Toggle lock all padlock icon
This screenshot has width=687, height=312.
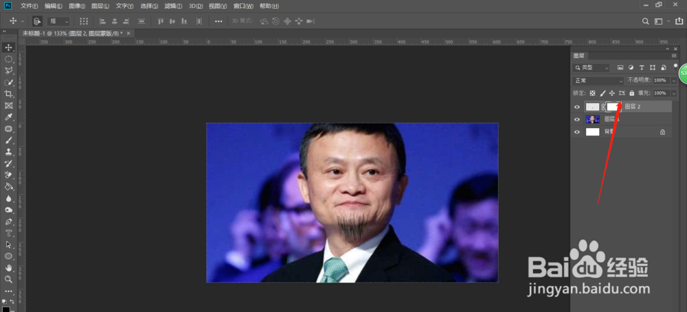(631, 93)
